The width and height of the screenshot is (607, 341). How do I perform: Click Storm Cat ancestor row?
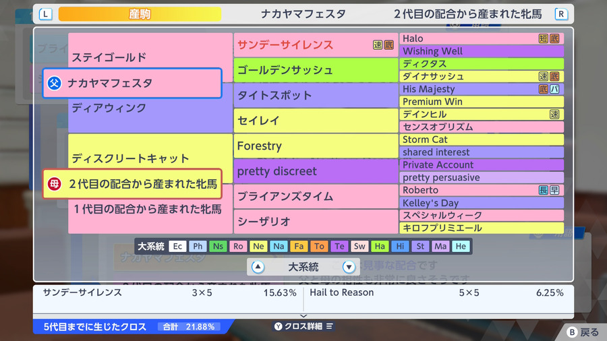[x=482, y=139]
